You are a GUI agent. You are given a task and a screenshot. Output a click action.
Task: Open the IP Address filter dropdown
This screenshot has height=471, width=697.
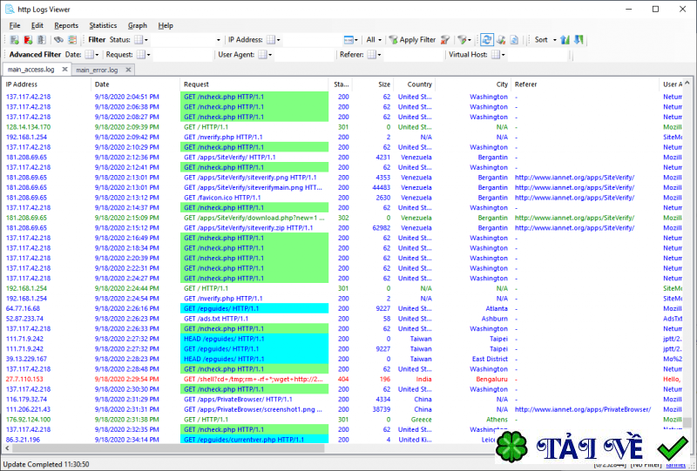tap(274, 40)
